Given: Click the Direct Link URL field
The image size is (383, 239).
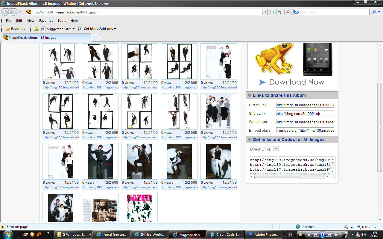Looking at the screenshot, I should (x=305, y=105).
